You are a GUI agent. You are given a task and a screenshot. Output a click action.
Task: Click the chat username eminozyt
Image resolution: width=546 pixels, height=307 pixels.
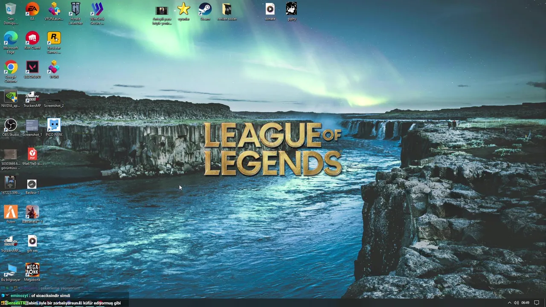(x=19, y=295)
